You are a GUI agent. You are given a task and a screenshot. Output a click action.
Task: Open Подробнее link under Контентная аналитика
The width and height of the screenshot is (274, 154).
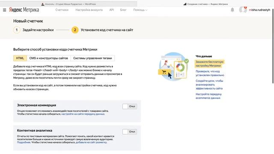tap(24, 142)
